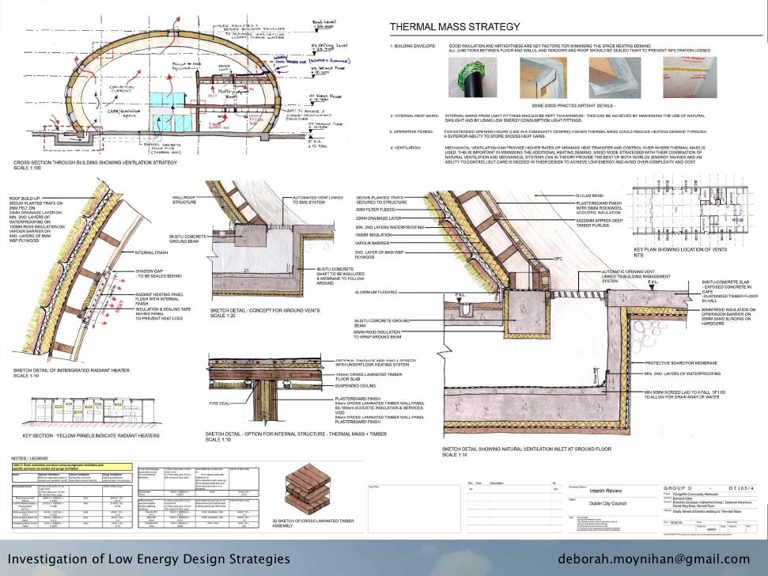Click 'SOME GOOD PRACTICE AIRTIGHT DETAILS' caption
The height and width of the screenshot is (576, 768).
pyautogui.click(x=573, y=106)
